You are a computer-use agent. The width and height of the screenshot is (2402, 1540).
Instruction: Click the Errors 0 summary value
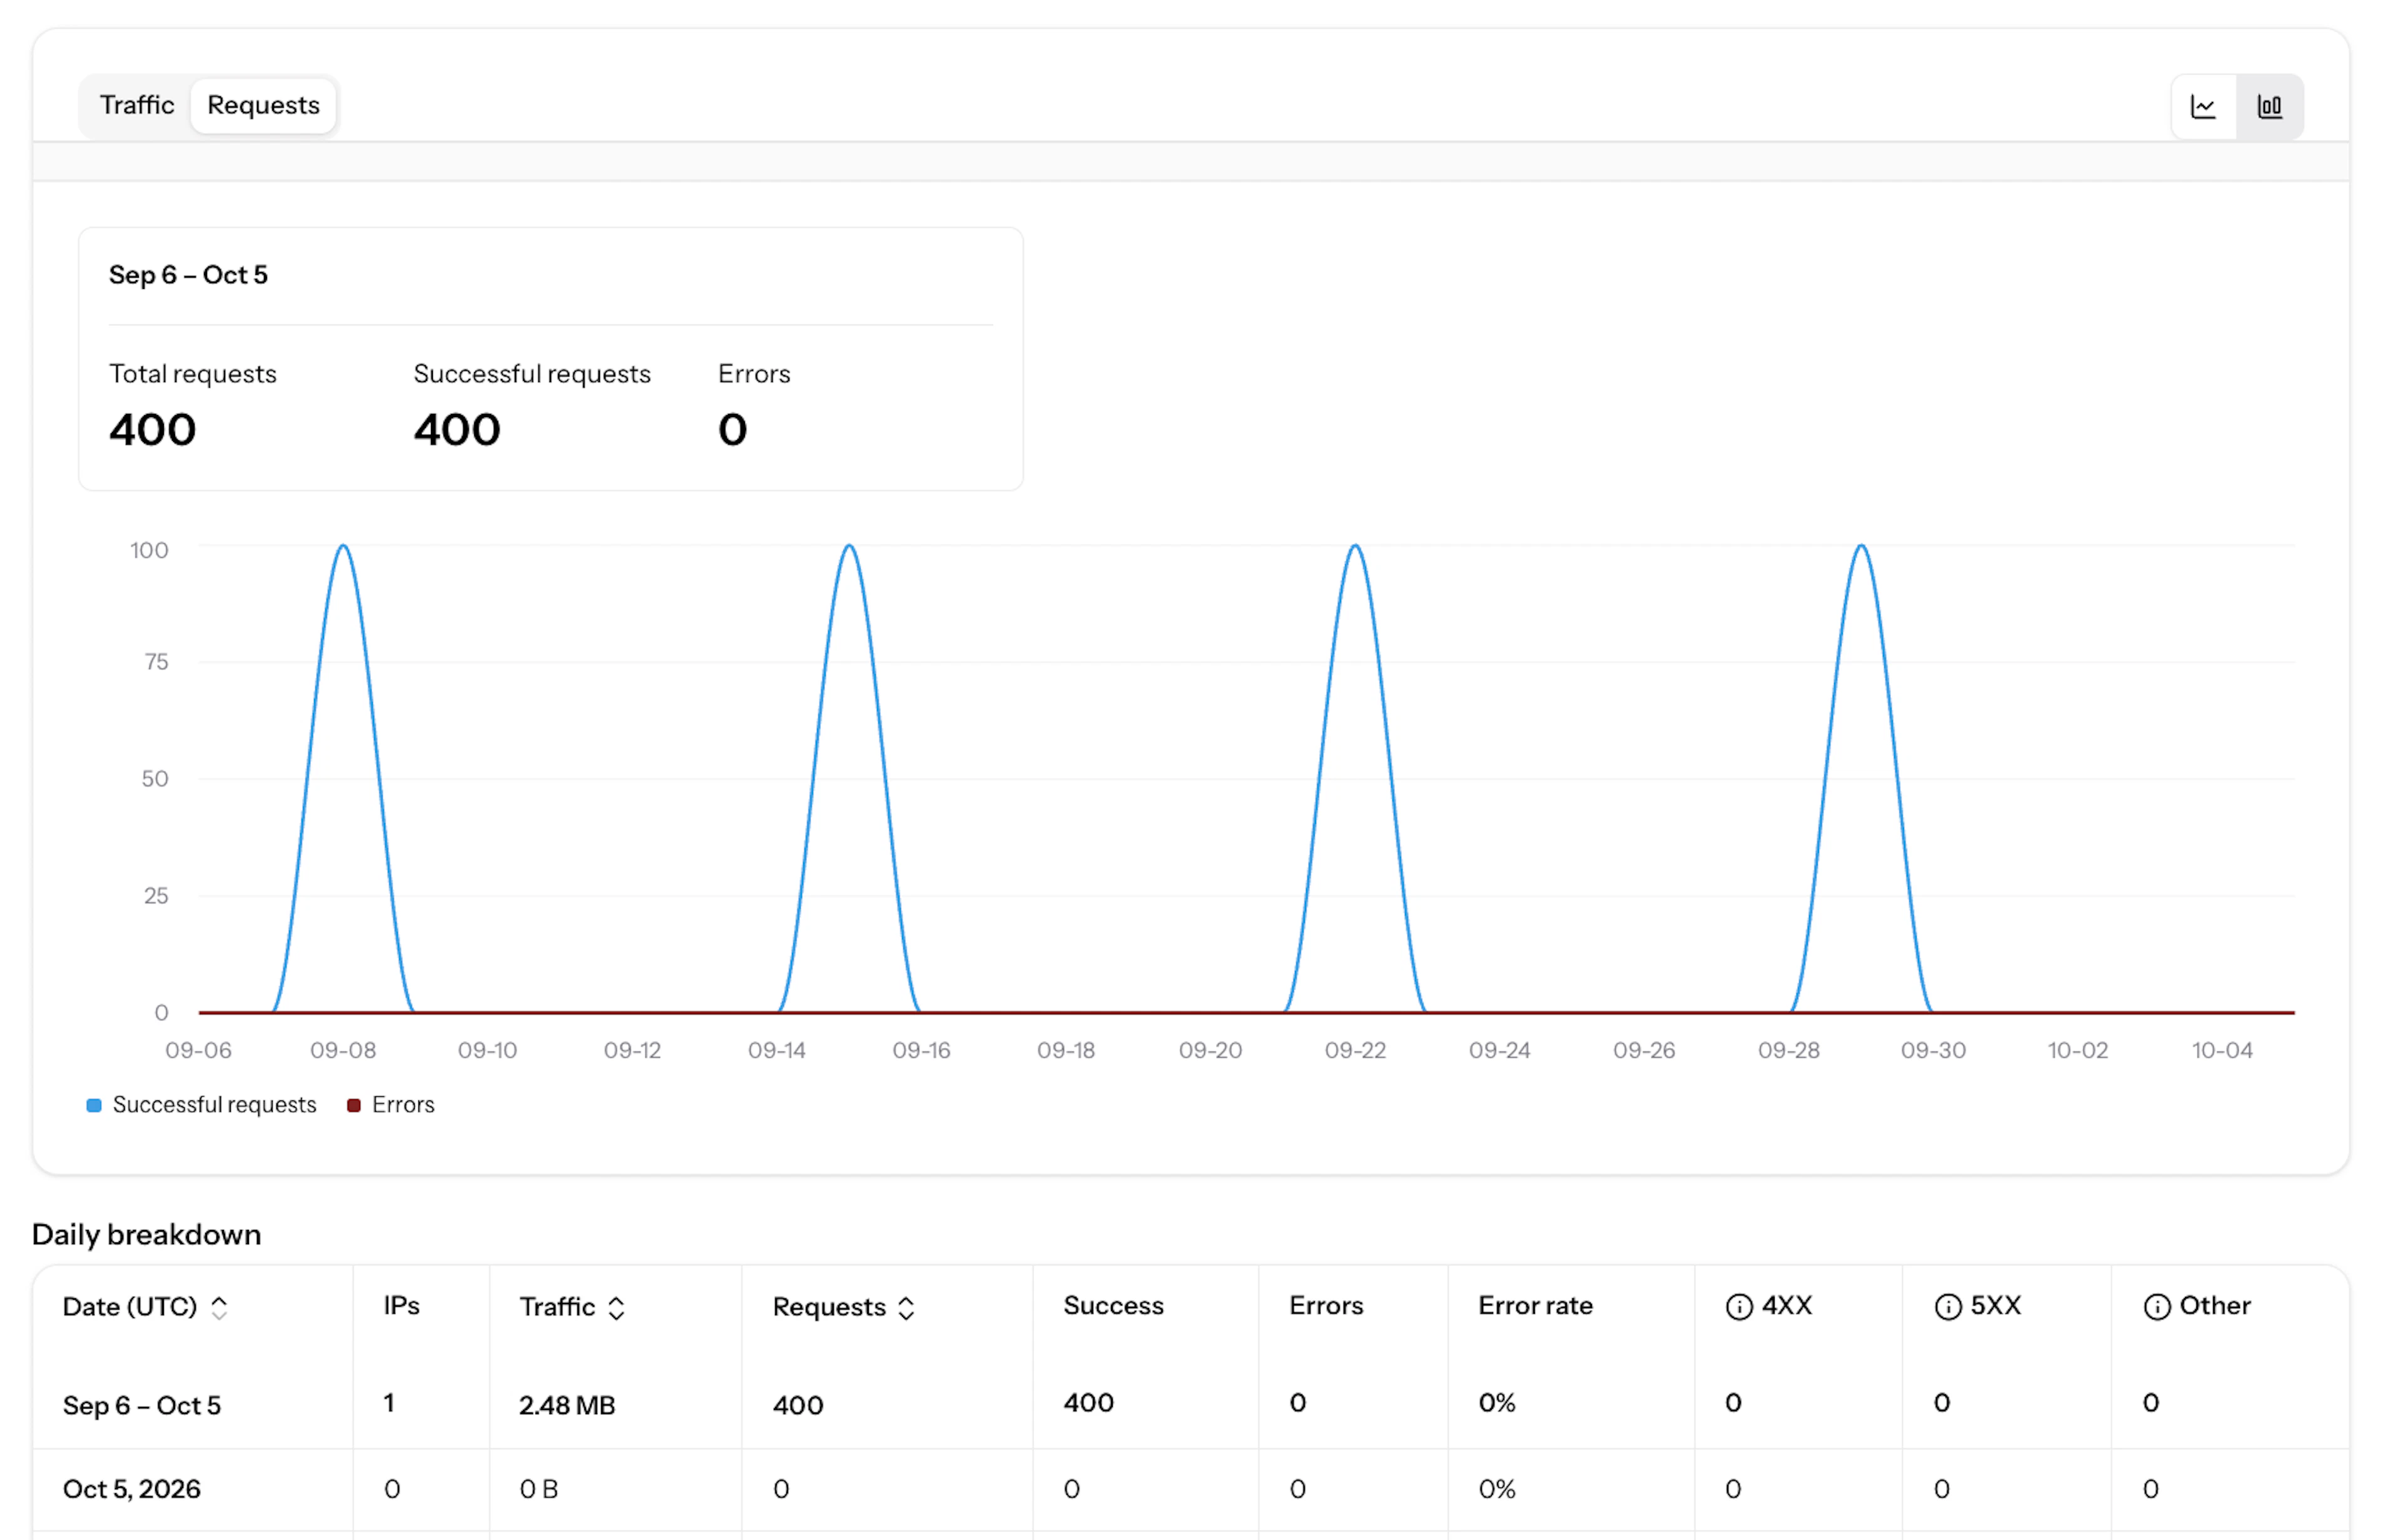(732, 430)
